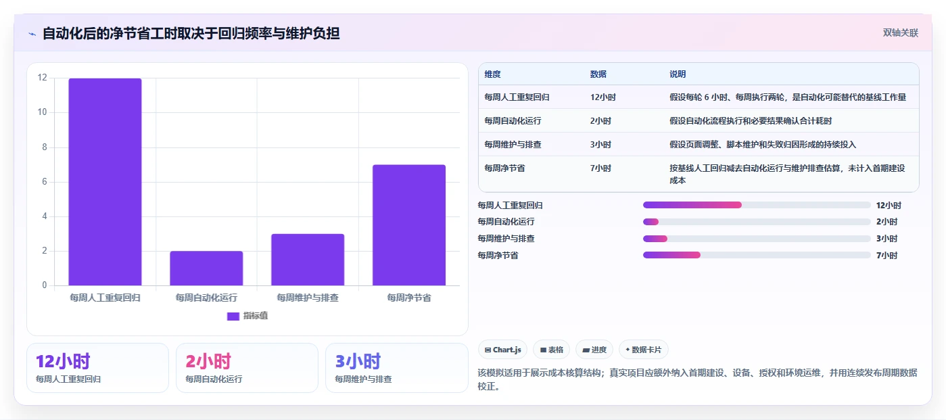The image size is (946, 420).
Task: Click the 说明 table column header
Action: [x=678, y=74]
